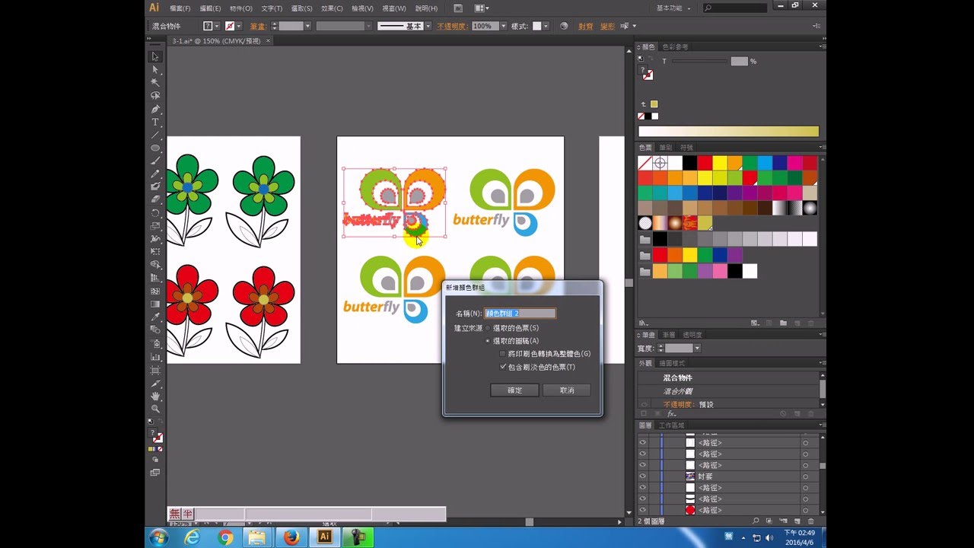
Task: Click the Windows Start button
Action: point(159,537)
